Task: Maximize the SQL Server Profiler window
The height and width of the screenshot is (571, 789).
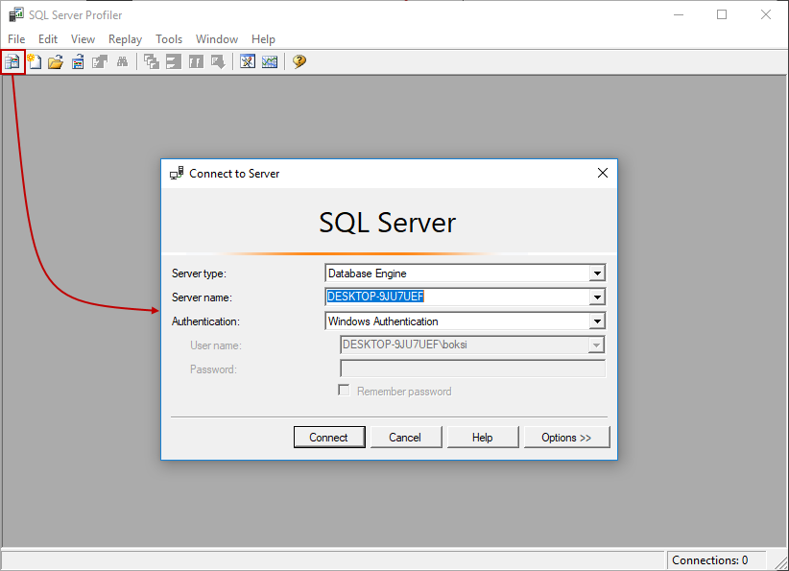Action: [x=722, y=14]
